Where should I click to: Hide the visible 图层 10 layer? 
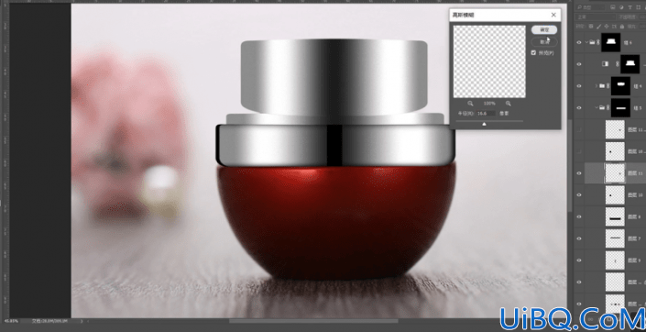click(x=579, y=194)
